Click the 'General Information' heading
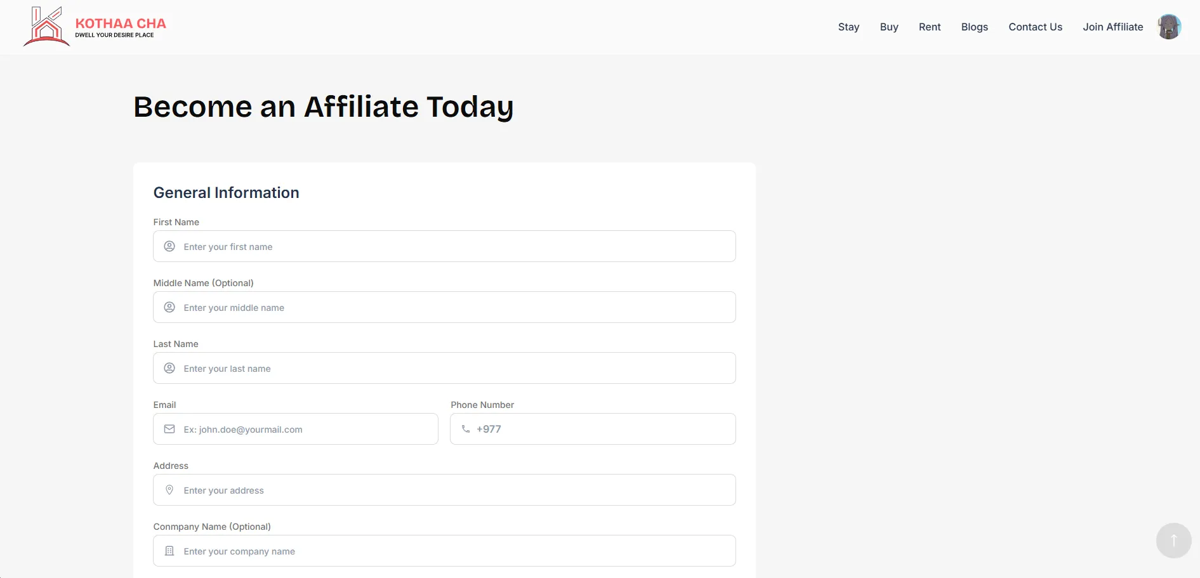 [x=226, y=193]
